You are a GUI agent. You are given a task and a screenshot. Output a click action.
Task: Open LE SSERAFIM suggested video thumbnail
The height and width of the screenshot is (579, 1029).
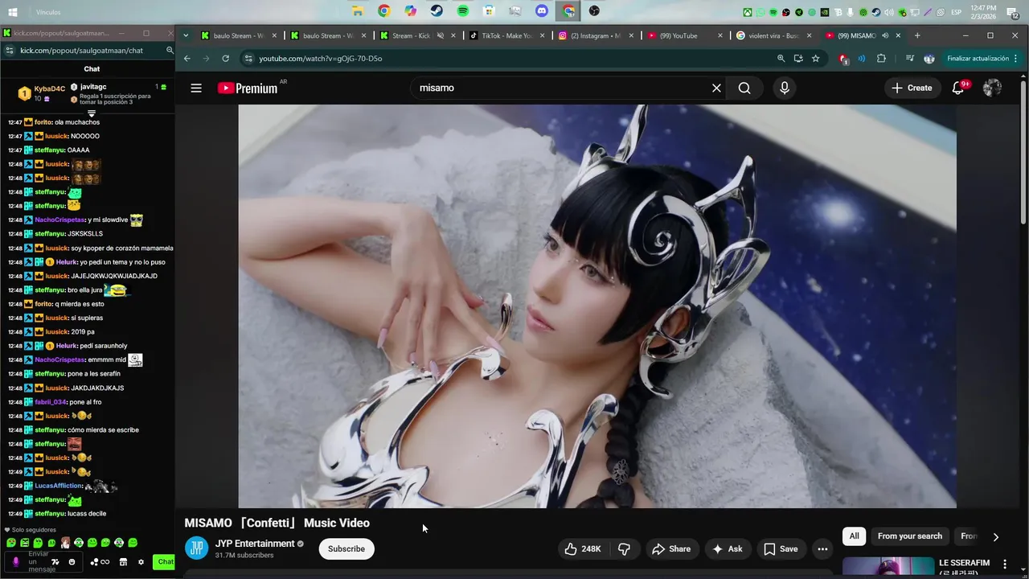[x=888, y=567]
